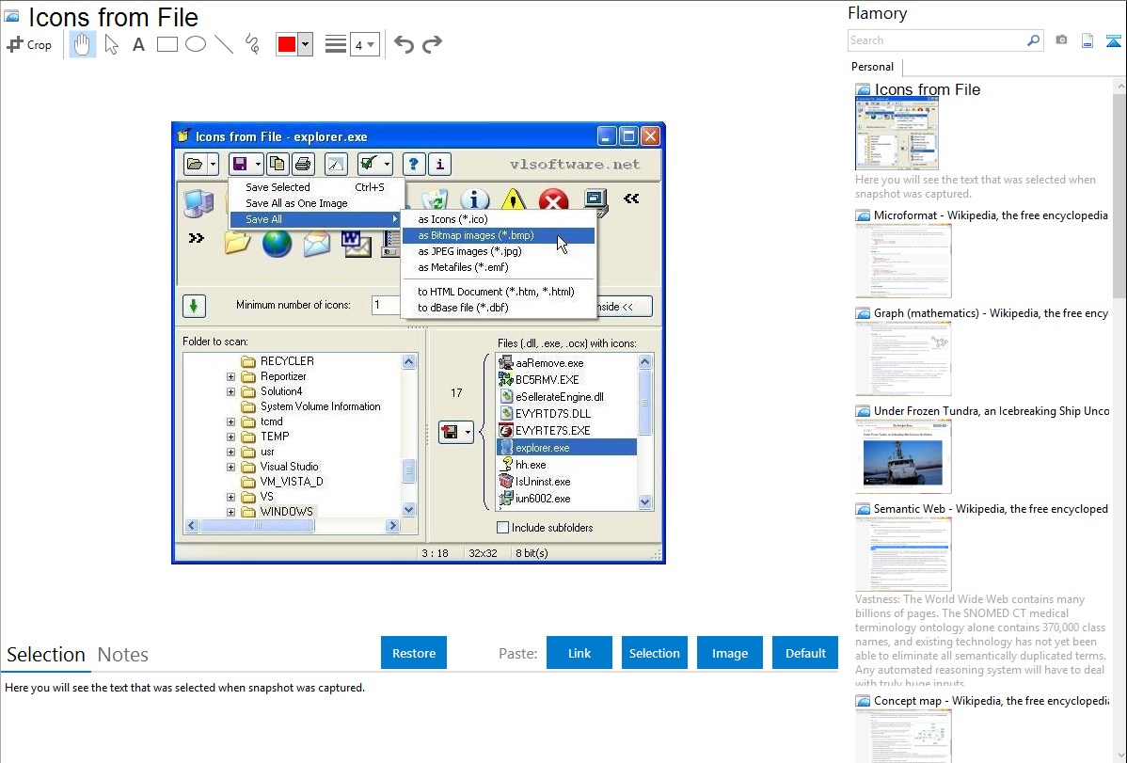Switch to the Notes tab
The width and height of the screenshot is (1127, 763).
(123, 655)
